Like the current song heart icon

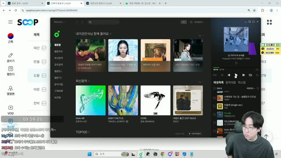click(x=236, y=63)
